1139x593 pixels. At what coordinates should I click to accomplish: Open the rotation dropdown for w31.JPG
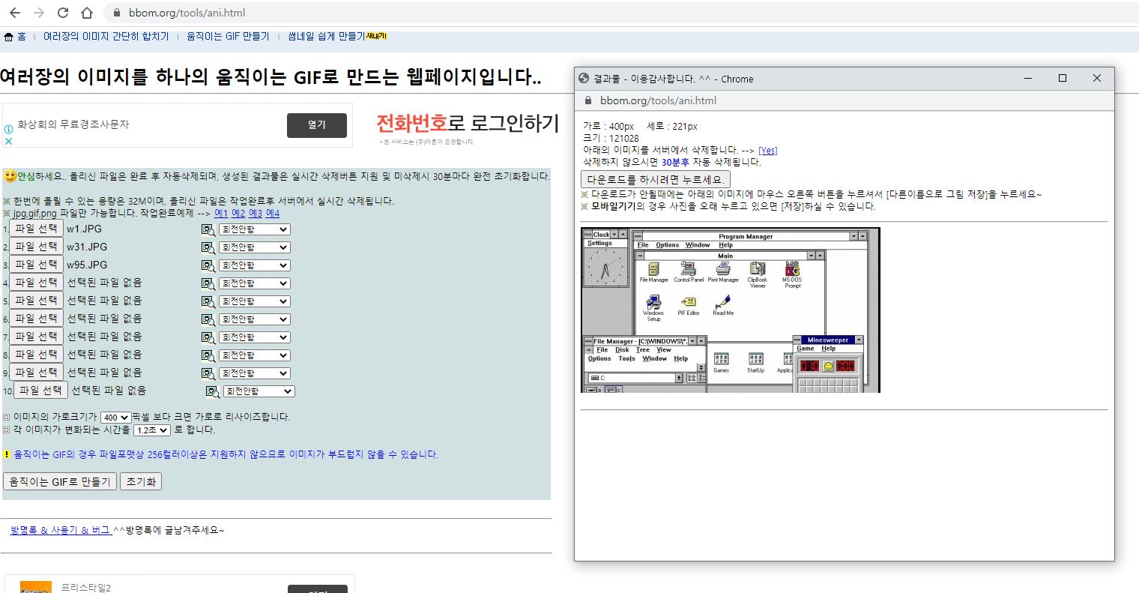(255, 247)
